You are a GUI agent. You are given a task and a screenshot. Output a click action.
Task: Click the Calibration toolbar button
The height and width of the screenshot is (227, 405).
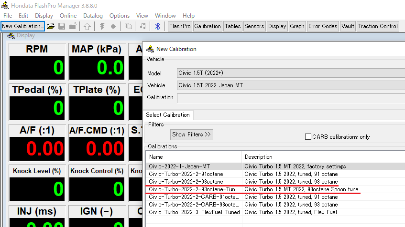(x=208, y=26)
